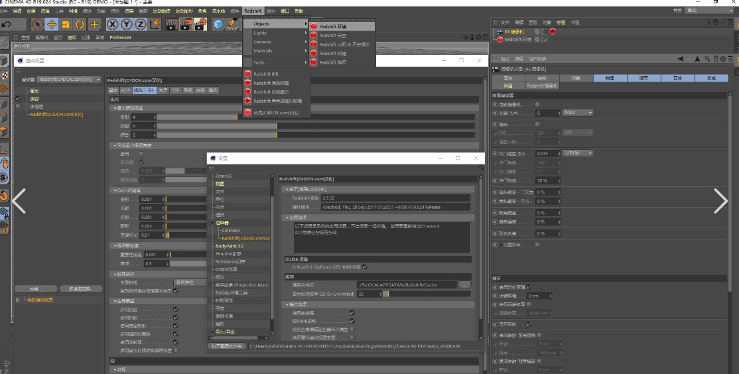Activate the Rotate tool icon
The image size is (739, 374).
coord(80,24)
